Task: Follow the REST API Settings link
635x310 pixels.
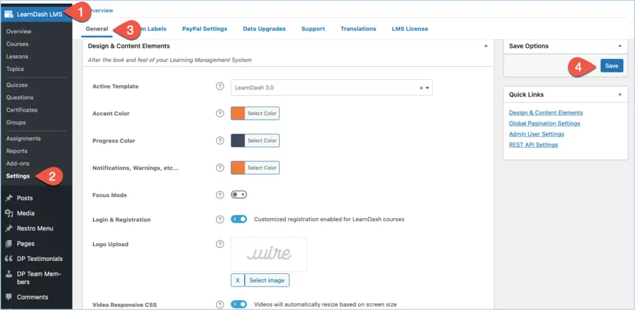Action: 533,145
